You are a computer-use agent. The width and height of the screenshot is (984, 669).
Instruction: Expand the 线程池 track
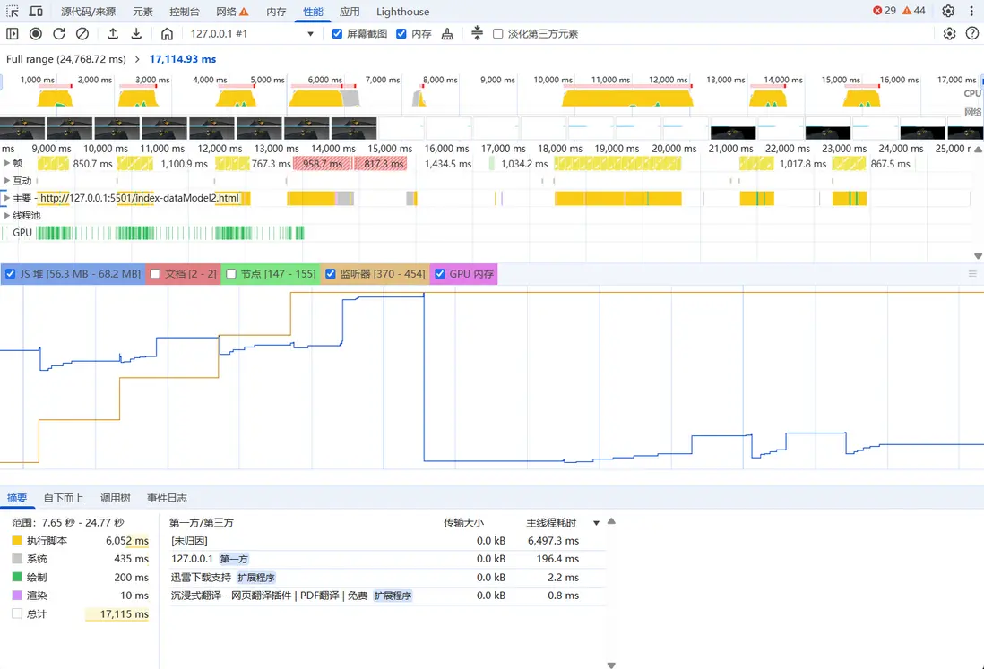point(7,216)
